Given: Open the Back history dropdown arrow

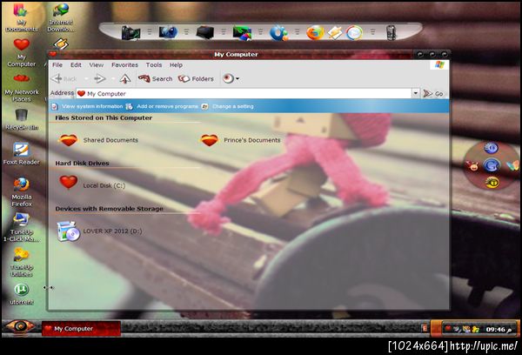Looking at the screenshot, I should pyautogui.click(x=86, y=78).
